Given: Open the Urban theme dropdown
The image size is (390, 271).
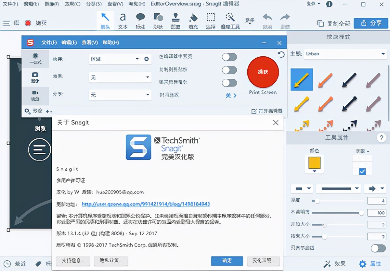Looking at the screenshot, I should pyautogui.click(x=345, y=54).
